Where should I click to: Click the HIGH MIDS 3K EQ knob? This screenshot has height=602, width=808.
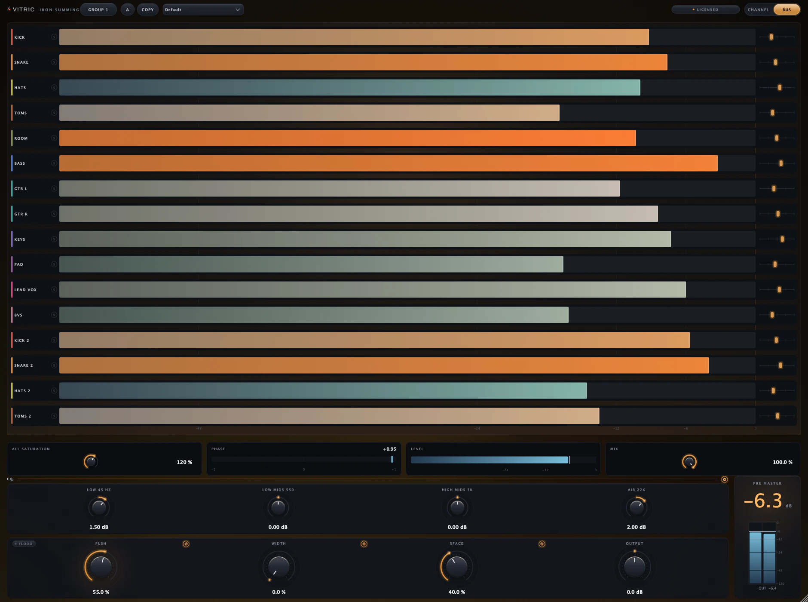(x=457, y=508)
